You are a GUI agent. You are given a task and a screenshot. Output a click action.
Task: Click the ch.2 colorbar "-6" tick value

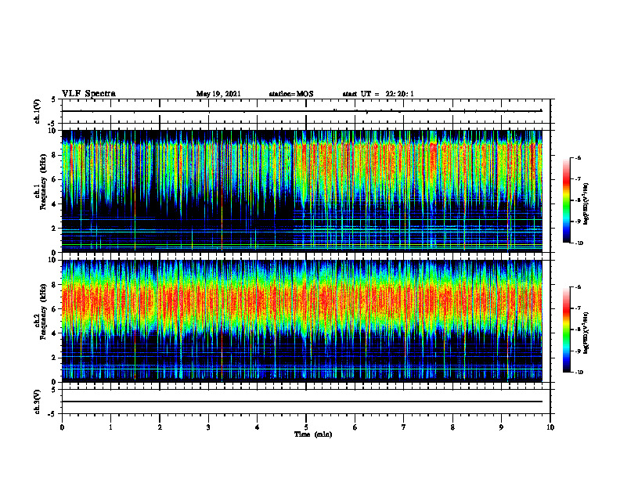pyautogui.click(x=579, y=287)
